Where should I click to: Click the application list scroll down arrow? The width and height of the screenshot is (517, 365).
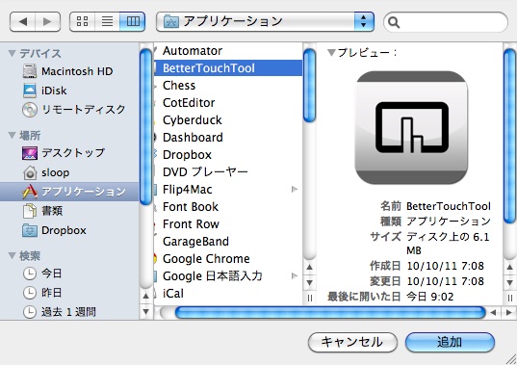309,282
